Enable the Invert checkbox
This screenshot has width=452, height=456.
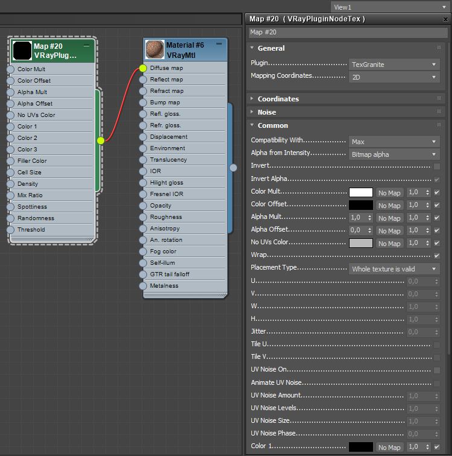[x=437, y=166]
